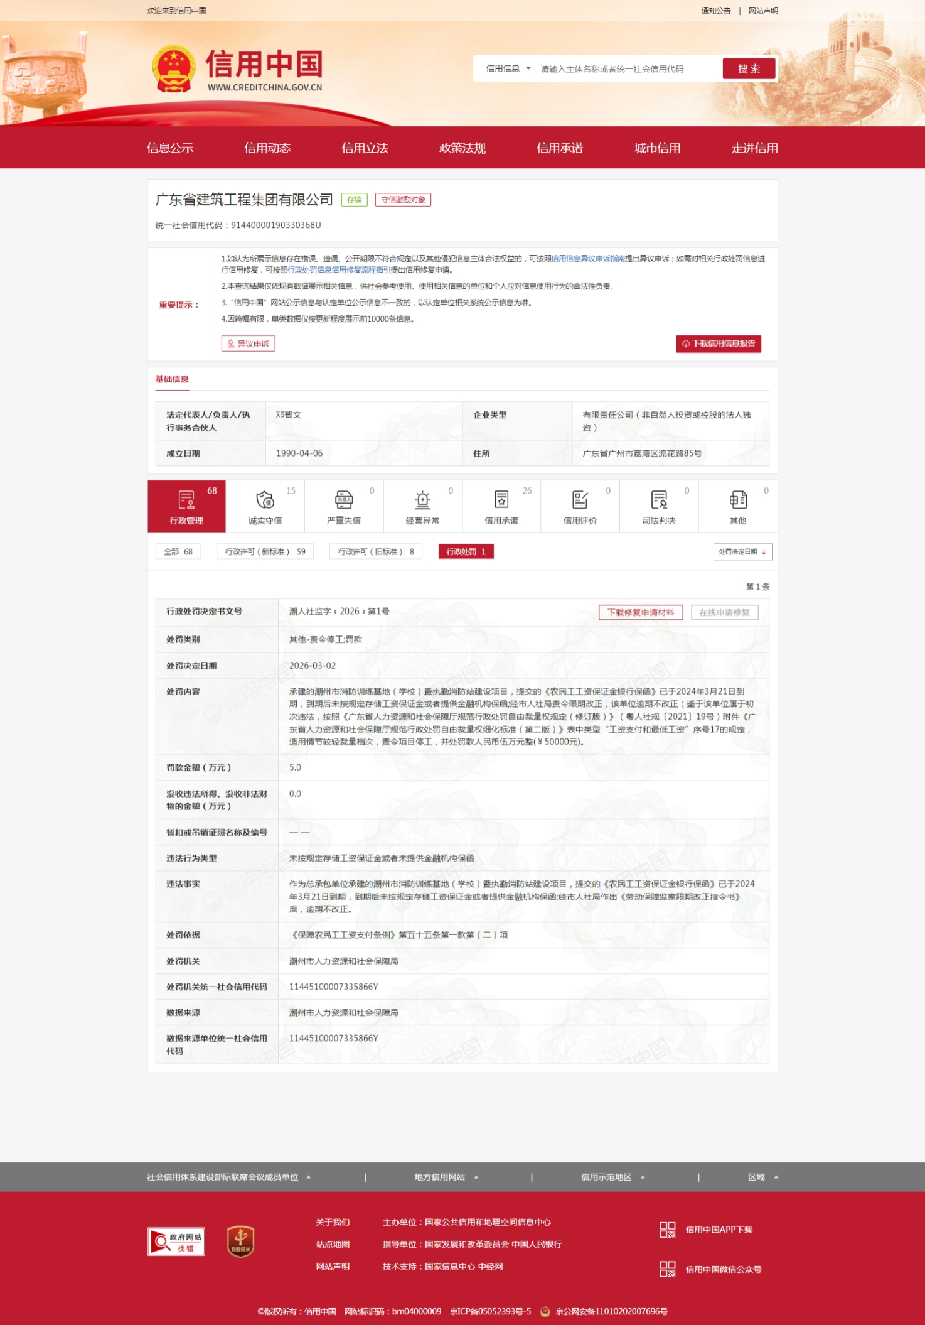The image size is (925, 1325).
Task: Filter by 行政许可（新标准）59 tab
Action: 265,552
